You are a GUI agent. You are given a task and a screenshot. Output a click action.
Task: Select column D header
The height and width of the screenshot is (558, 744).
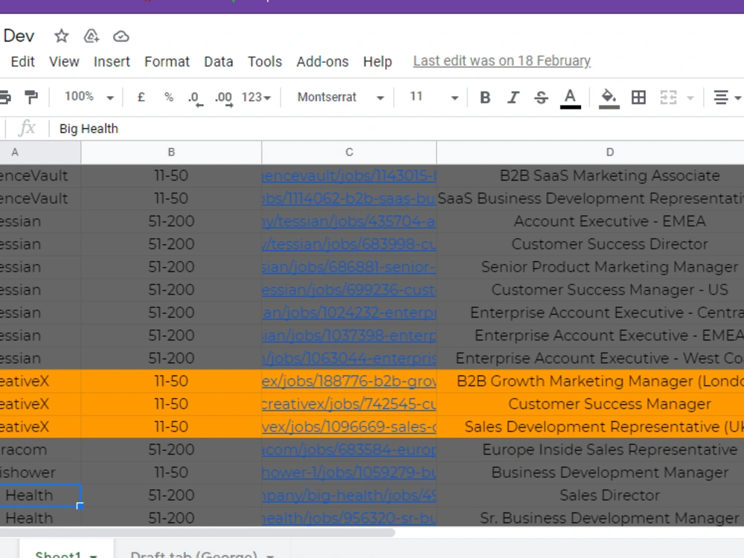coord(590,153)
